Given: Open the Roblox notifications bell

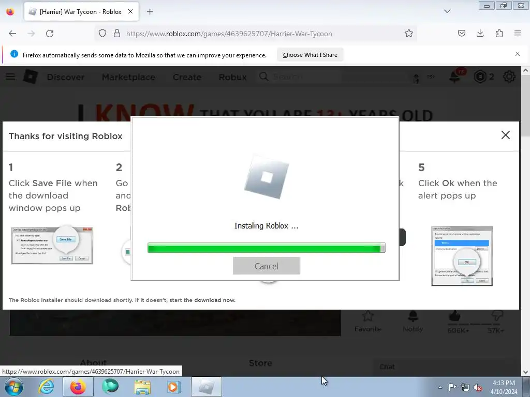Looking at the screenshot, I should coord(455,77).
